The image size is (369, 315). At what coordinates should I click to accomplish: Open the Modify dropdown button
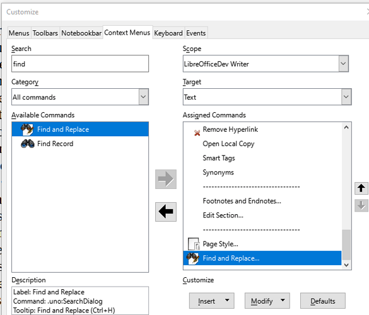click(267, 301)
